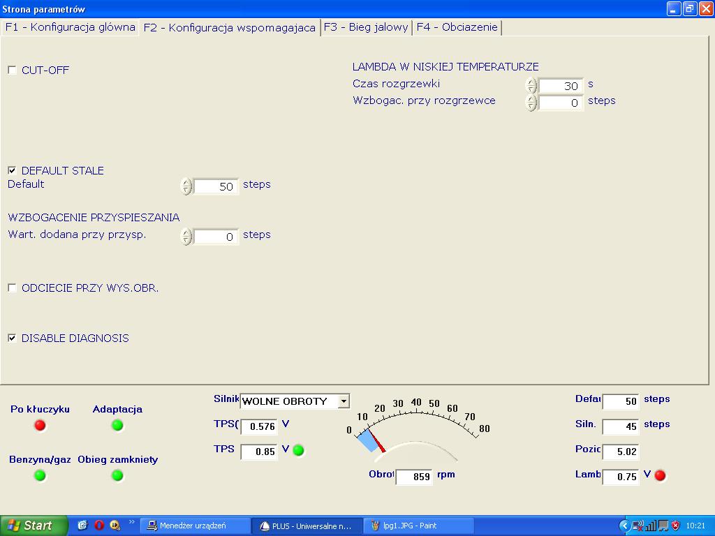Click the red security shield tray icon

coord(675,526)
